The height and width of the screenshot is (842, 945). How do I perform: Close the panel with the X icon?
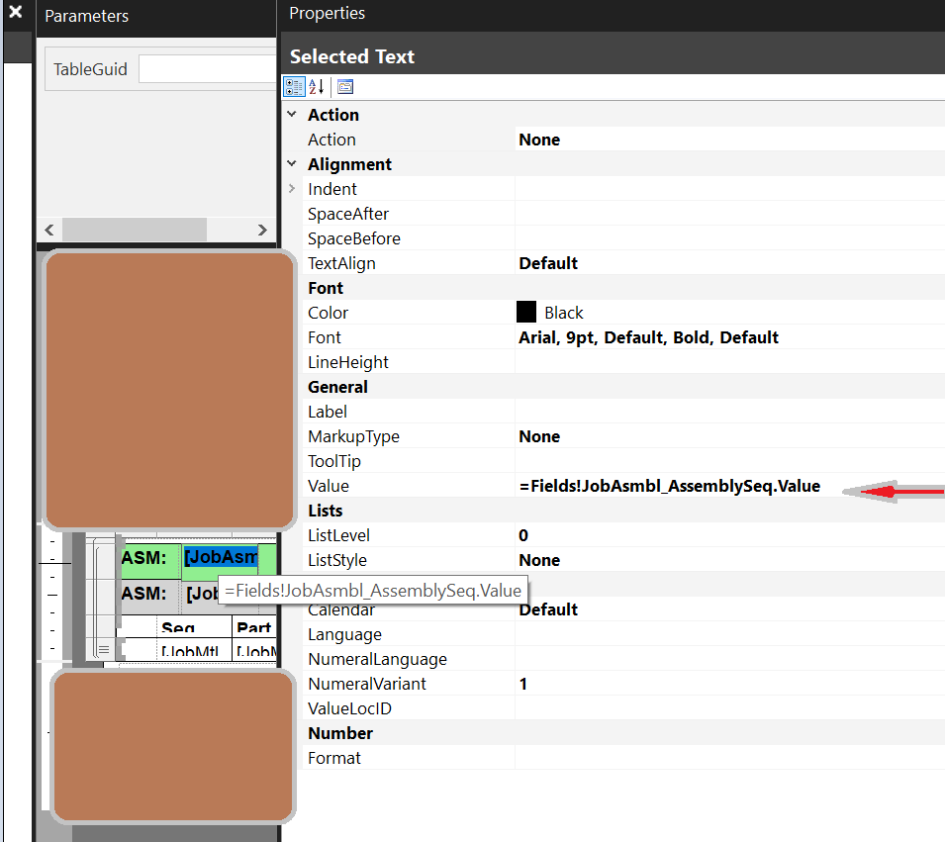[x=15, y=14]
